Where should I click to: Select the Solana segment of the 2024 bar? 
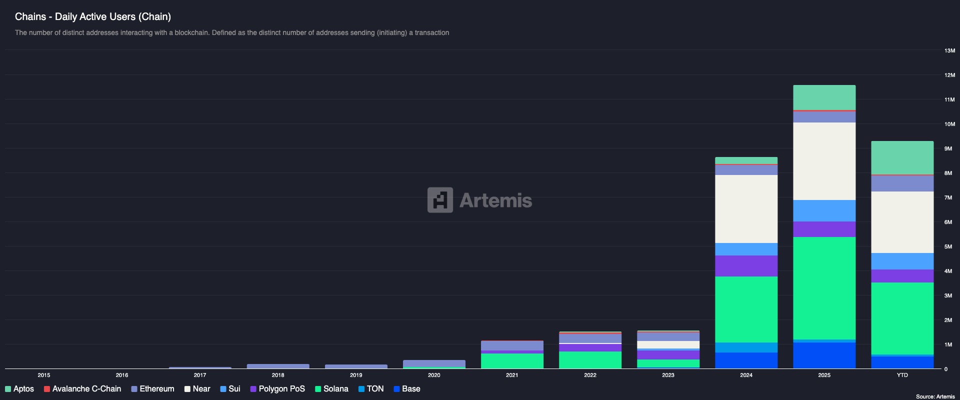click(746, 309)
